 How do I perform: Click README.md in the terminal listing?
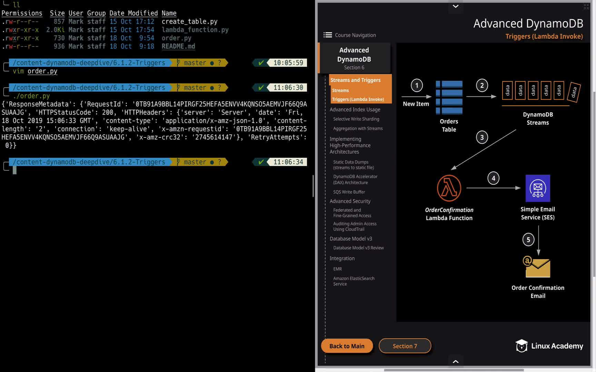(178, 46)
